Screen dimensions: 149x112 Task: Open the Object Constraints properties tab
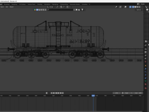pos(146,78)
